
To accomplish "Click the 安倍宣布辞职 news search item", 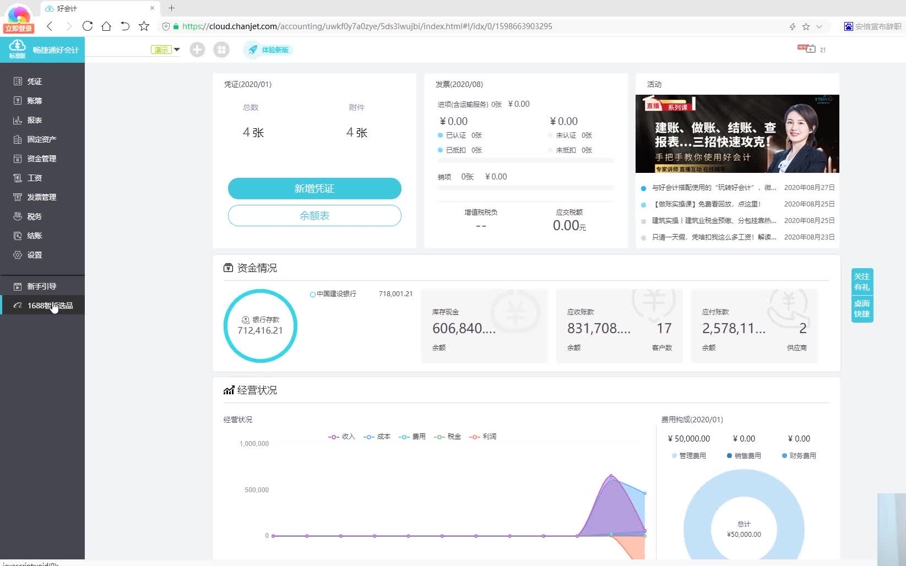I will [x=873, y=26].
